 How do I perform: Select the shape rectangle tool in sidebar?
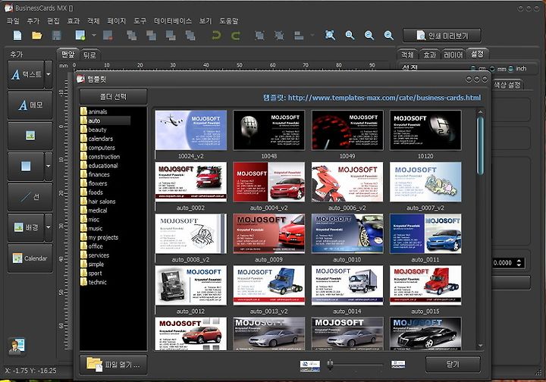26,166
